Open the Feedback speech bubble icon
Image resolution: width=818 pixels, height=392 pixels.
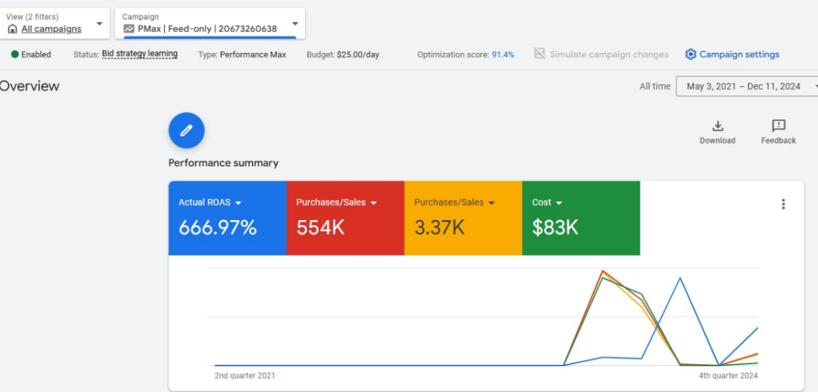778,126
